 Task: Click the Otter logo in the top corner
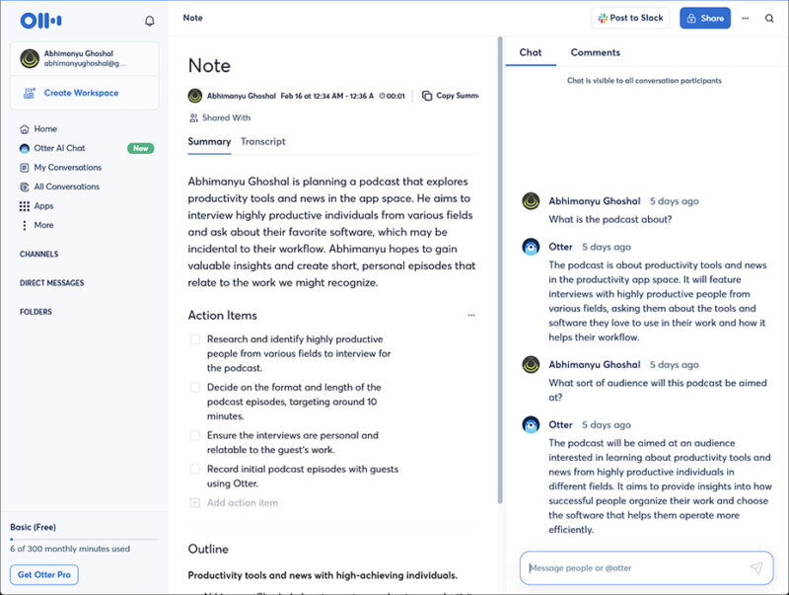(39, 19)
